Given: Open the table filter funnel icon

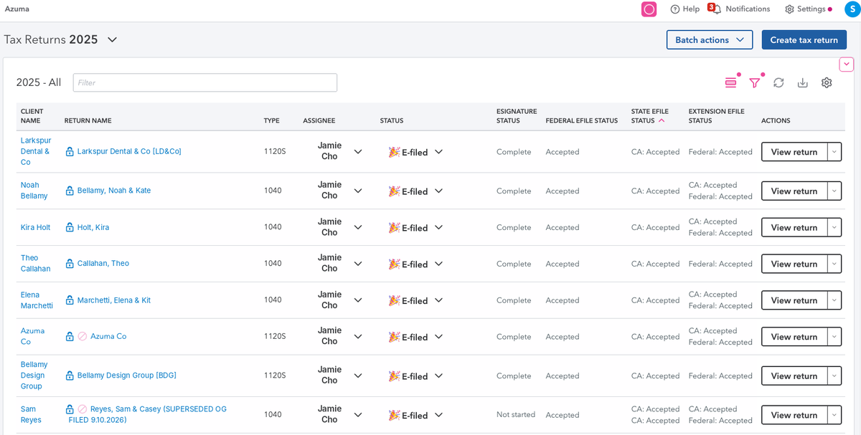Looking at the screenshot, I should click(754, 83).
